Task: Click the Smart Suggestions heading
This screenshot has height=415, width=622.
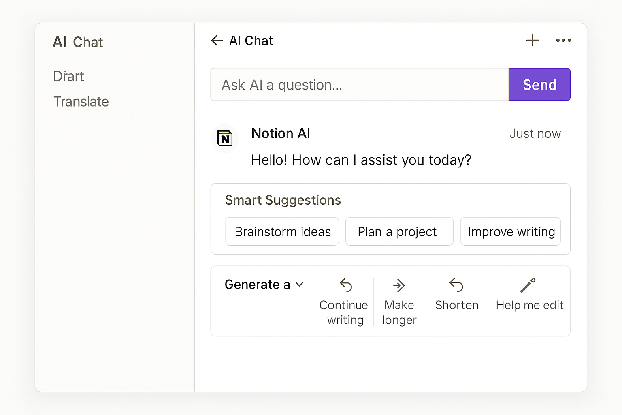Action: [x=283, y=200]
